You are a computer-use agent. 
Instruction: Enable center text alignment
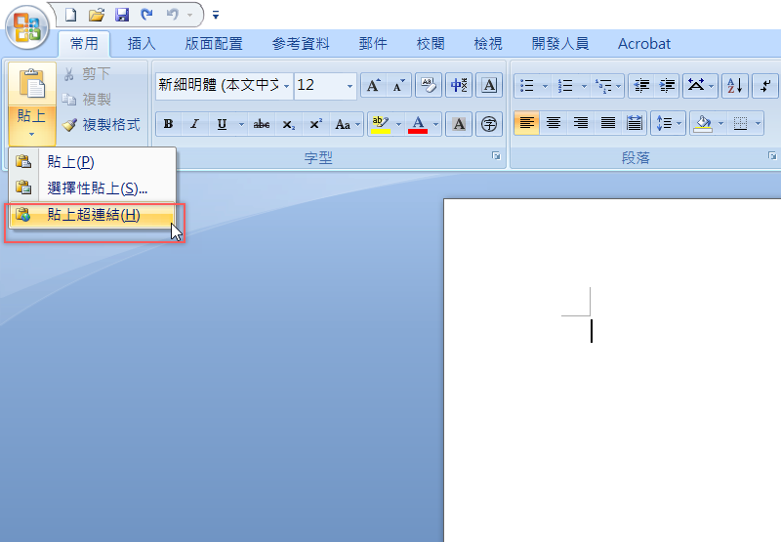pos(554,123)
